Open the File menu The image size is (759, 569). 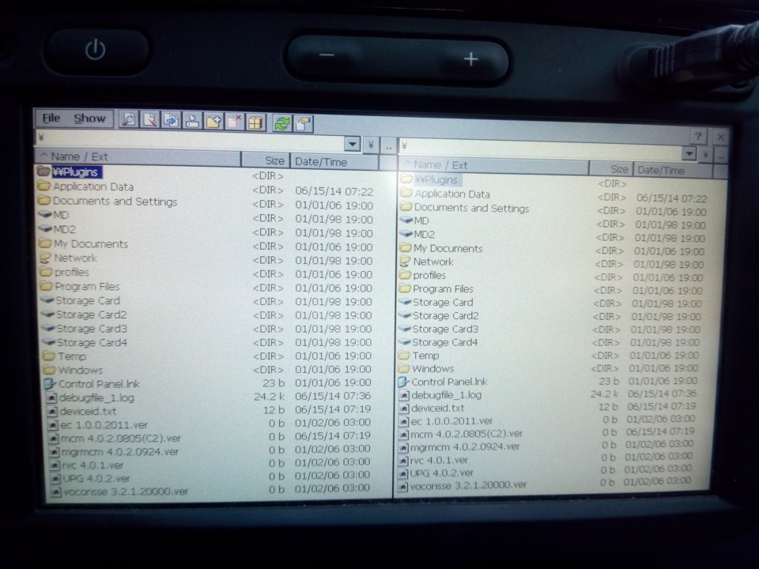(51, 118)
